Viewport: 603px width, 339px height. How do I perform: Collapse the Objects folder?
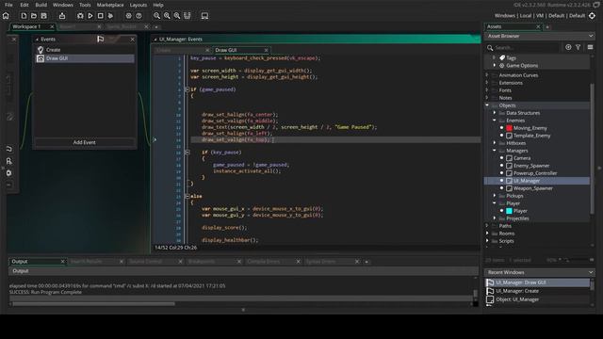[x=487, y=105]
